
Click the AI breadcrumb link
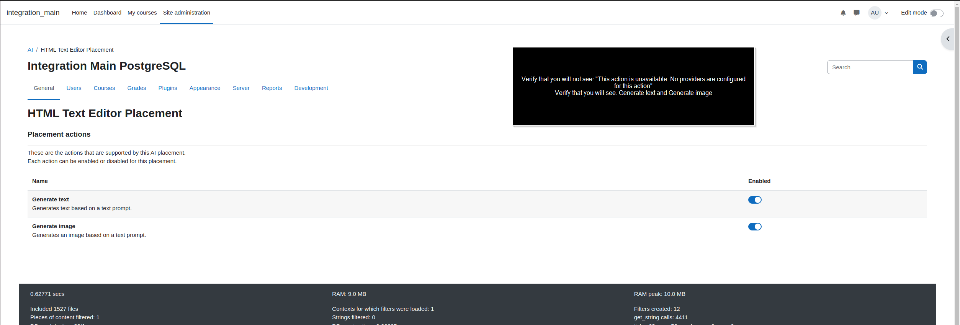coord(30,50)
